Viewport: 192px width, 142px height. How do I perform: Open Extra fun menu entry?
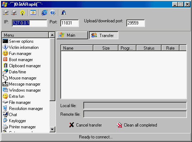pos(17,96)
